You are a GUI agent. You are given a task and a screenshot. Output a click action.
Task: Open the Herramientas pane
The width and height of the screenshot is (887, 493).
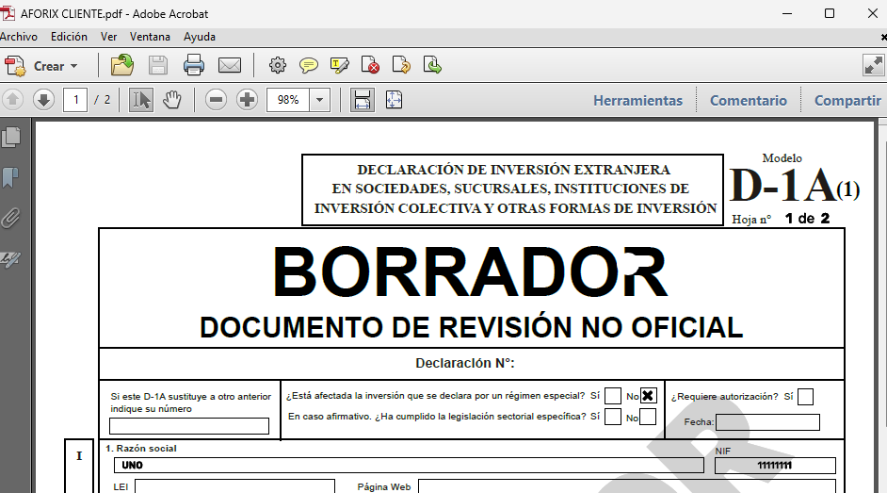(637, 101)
